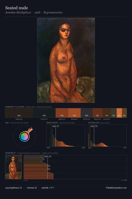Click the "warmth +17.1" footer stat
Viewport: 132px width, 199px height.
[48, 188]
